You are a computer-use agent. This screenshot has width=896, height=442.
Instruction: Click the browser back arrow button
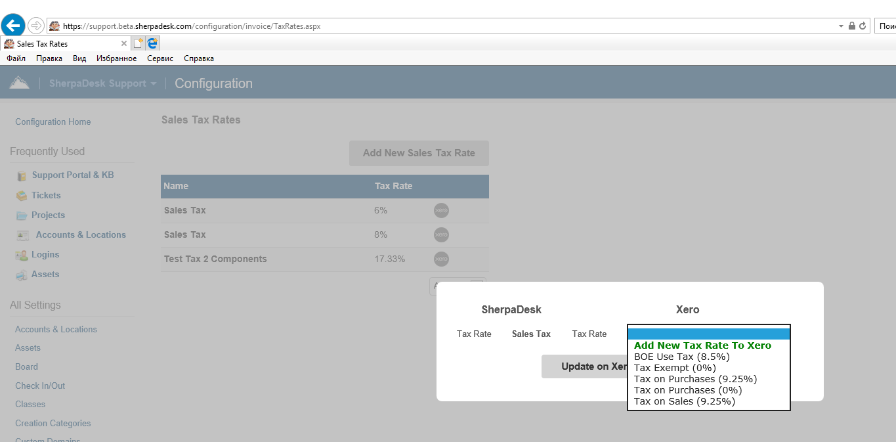tap(13, 26)
